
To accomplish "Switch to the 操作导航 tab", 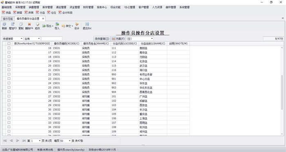I will pyautogui.click(x=8, y=19).
